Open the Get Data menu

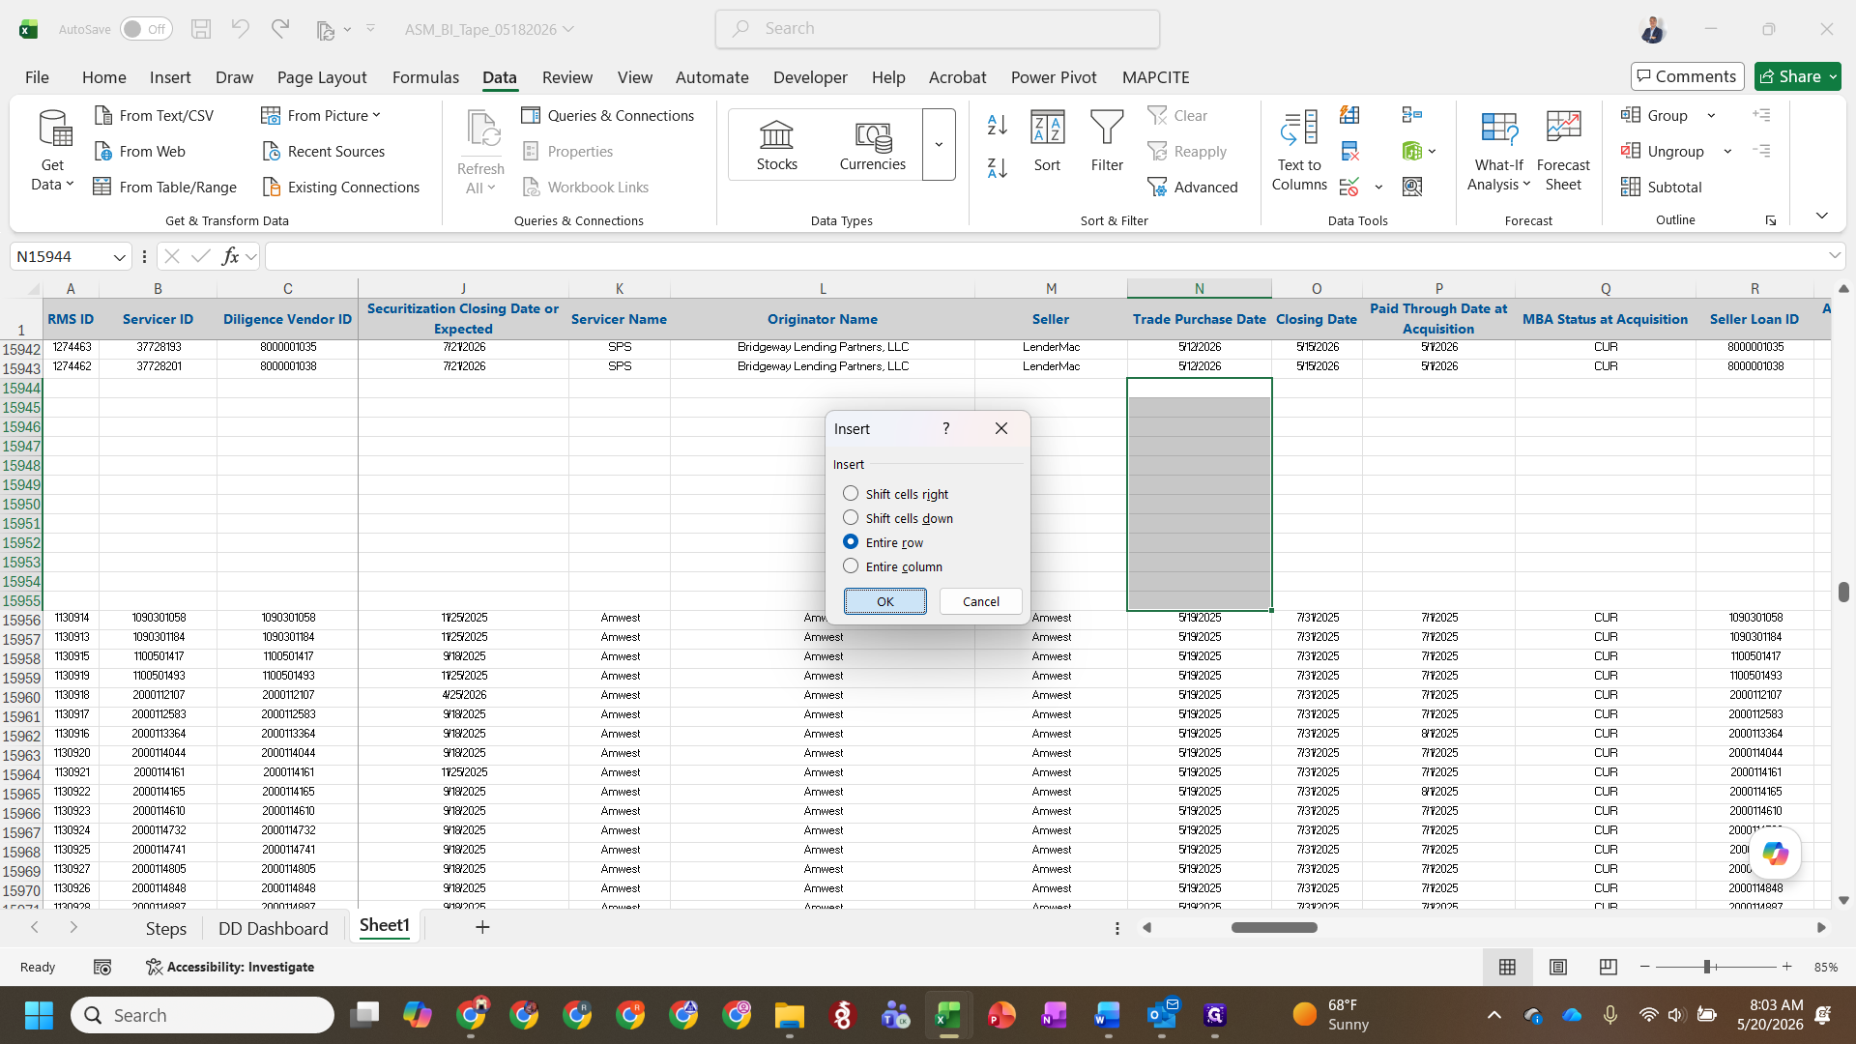pyautogui.click(x=53, y=152)
